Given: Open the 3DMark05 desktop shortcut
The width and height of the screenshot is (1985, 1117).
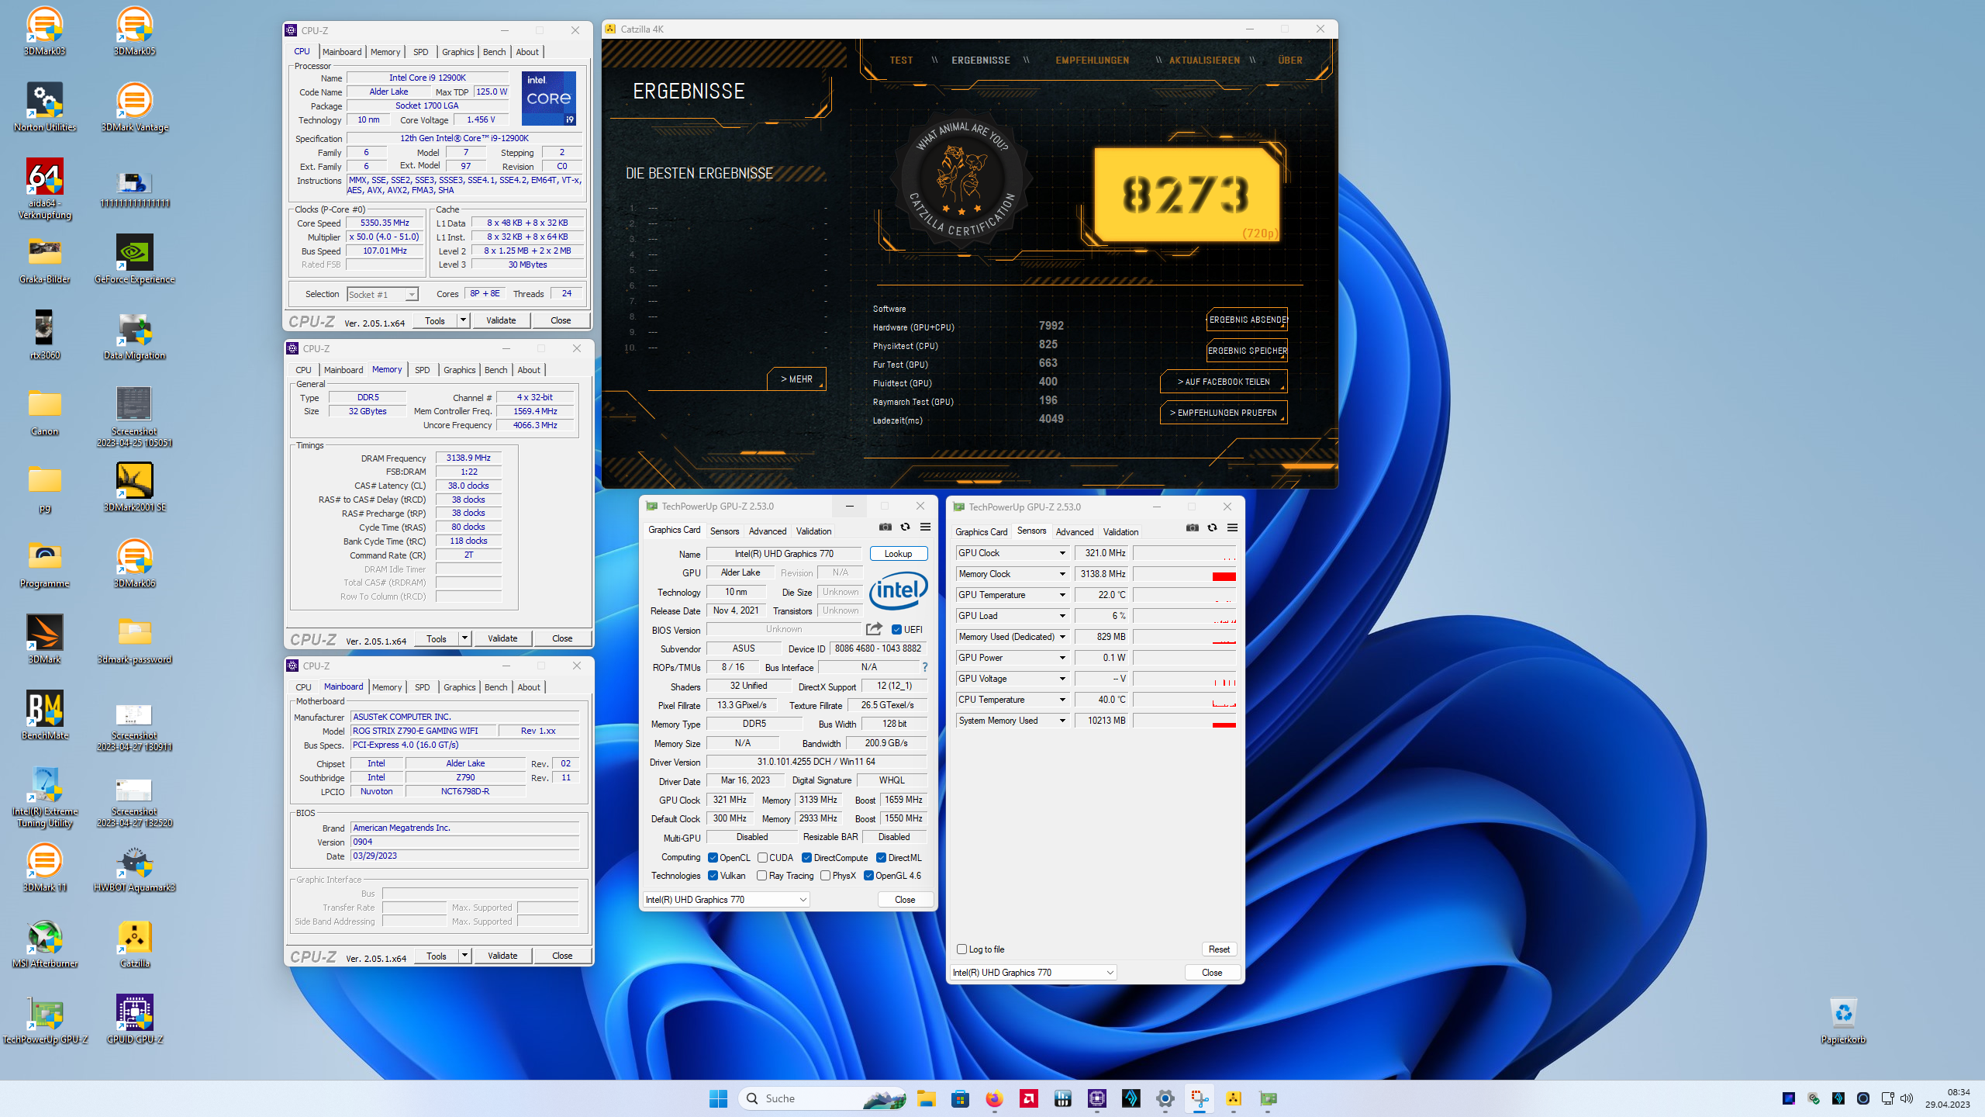Looking at the screenshot, I should [134, 31].
